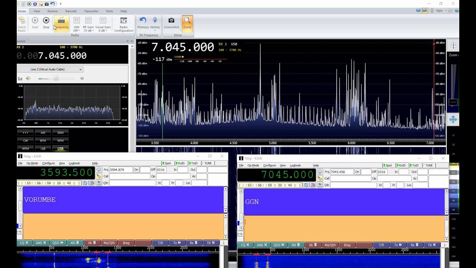Viewport: 476px width, 268px height.
Task: Click save-log icon beside Qth in right fldigi
Action: pyautogui.click(x=319, y=185)
